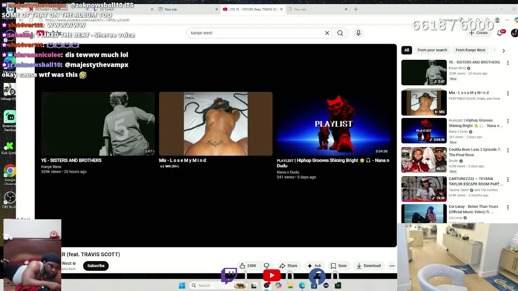Open 'Nana n Dudu' channel under end-screen playlist
This screenshot has width=518, height=291.
tap(288, 172)
